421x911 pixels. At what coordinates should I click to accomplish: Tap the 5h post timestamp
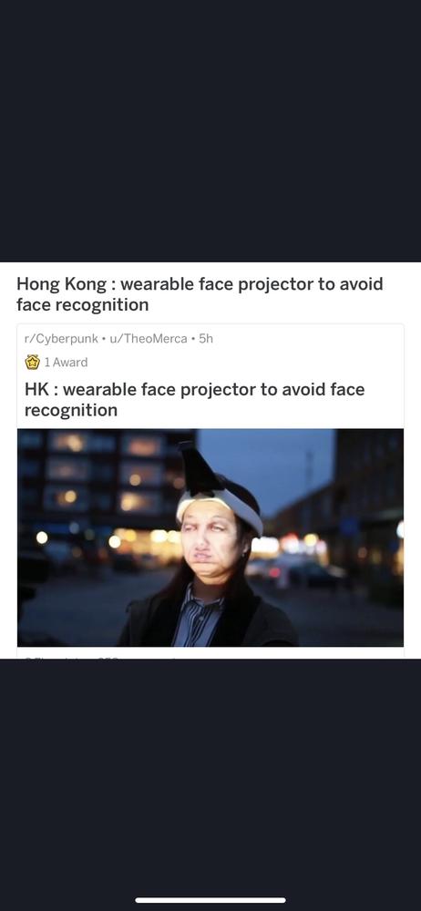[206, 338]
